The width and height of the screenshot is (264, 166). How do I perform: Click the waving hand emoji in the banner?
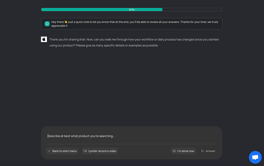click(x=66, y=22)
